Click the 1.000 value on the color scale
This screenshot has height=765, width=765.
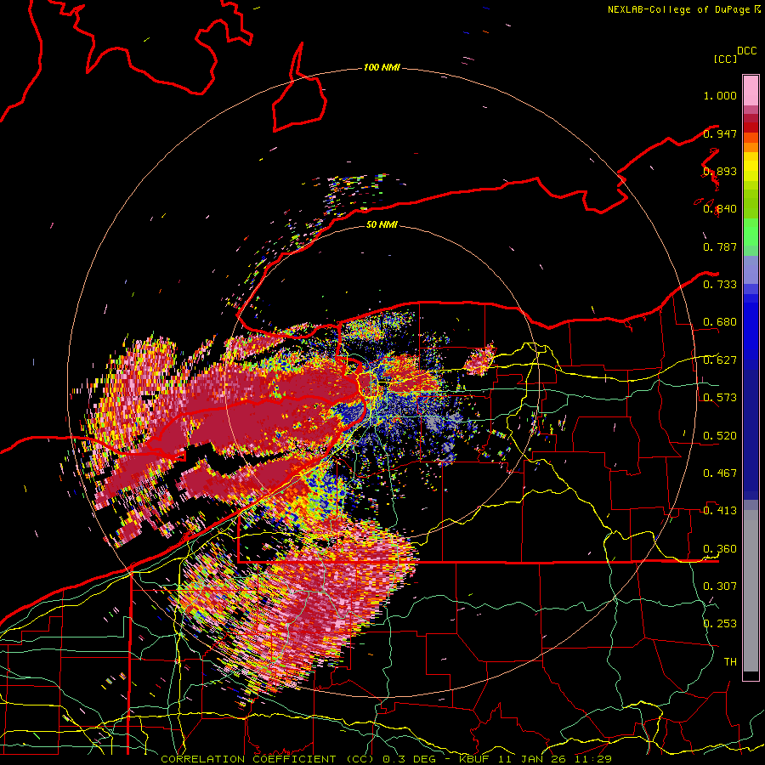720,95
